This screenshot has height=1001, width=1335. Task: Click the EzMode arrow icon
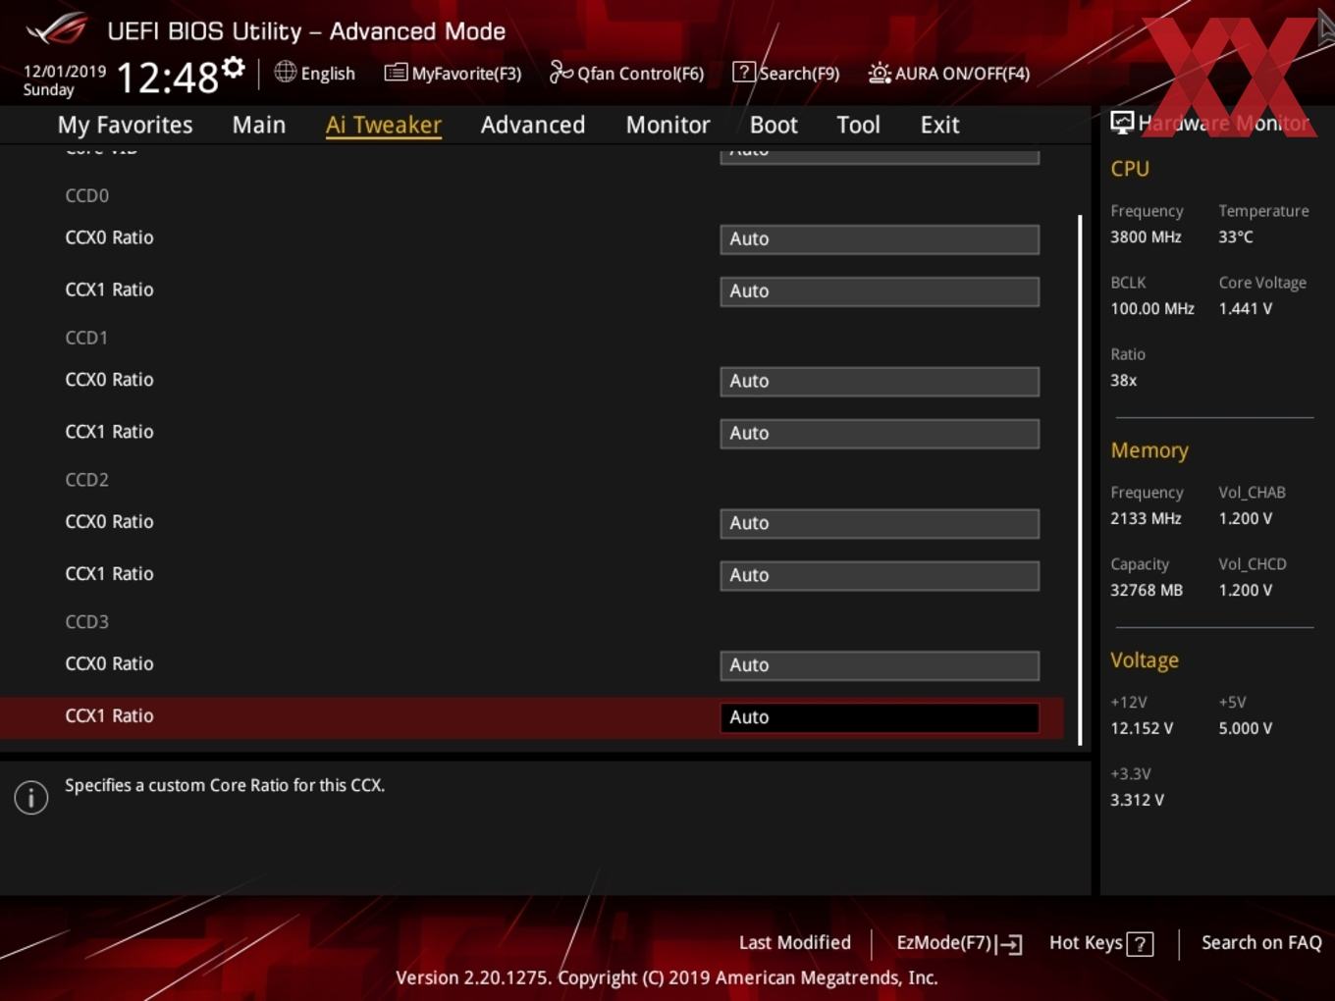(x=1010, y=944)
